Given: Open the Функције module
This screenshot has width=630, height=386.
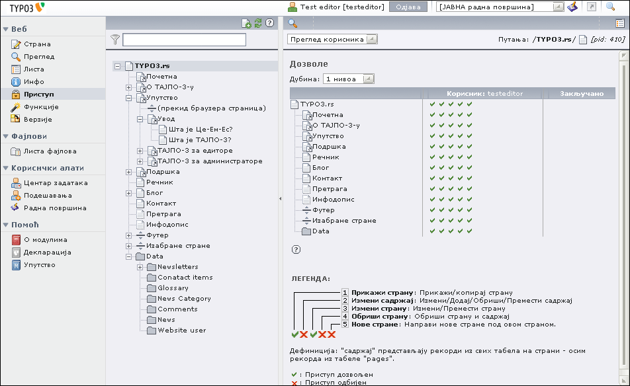Looking at the screenshot, I should pyautogui.click(x=41, y=106).
